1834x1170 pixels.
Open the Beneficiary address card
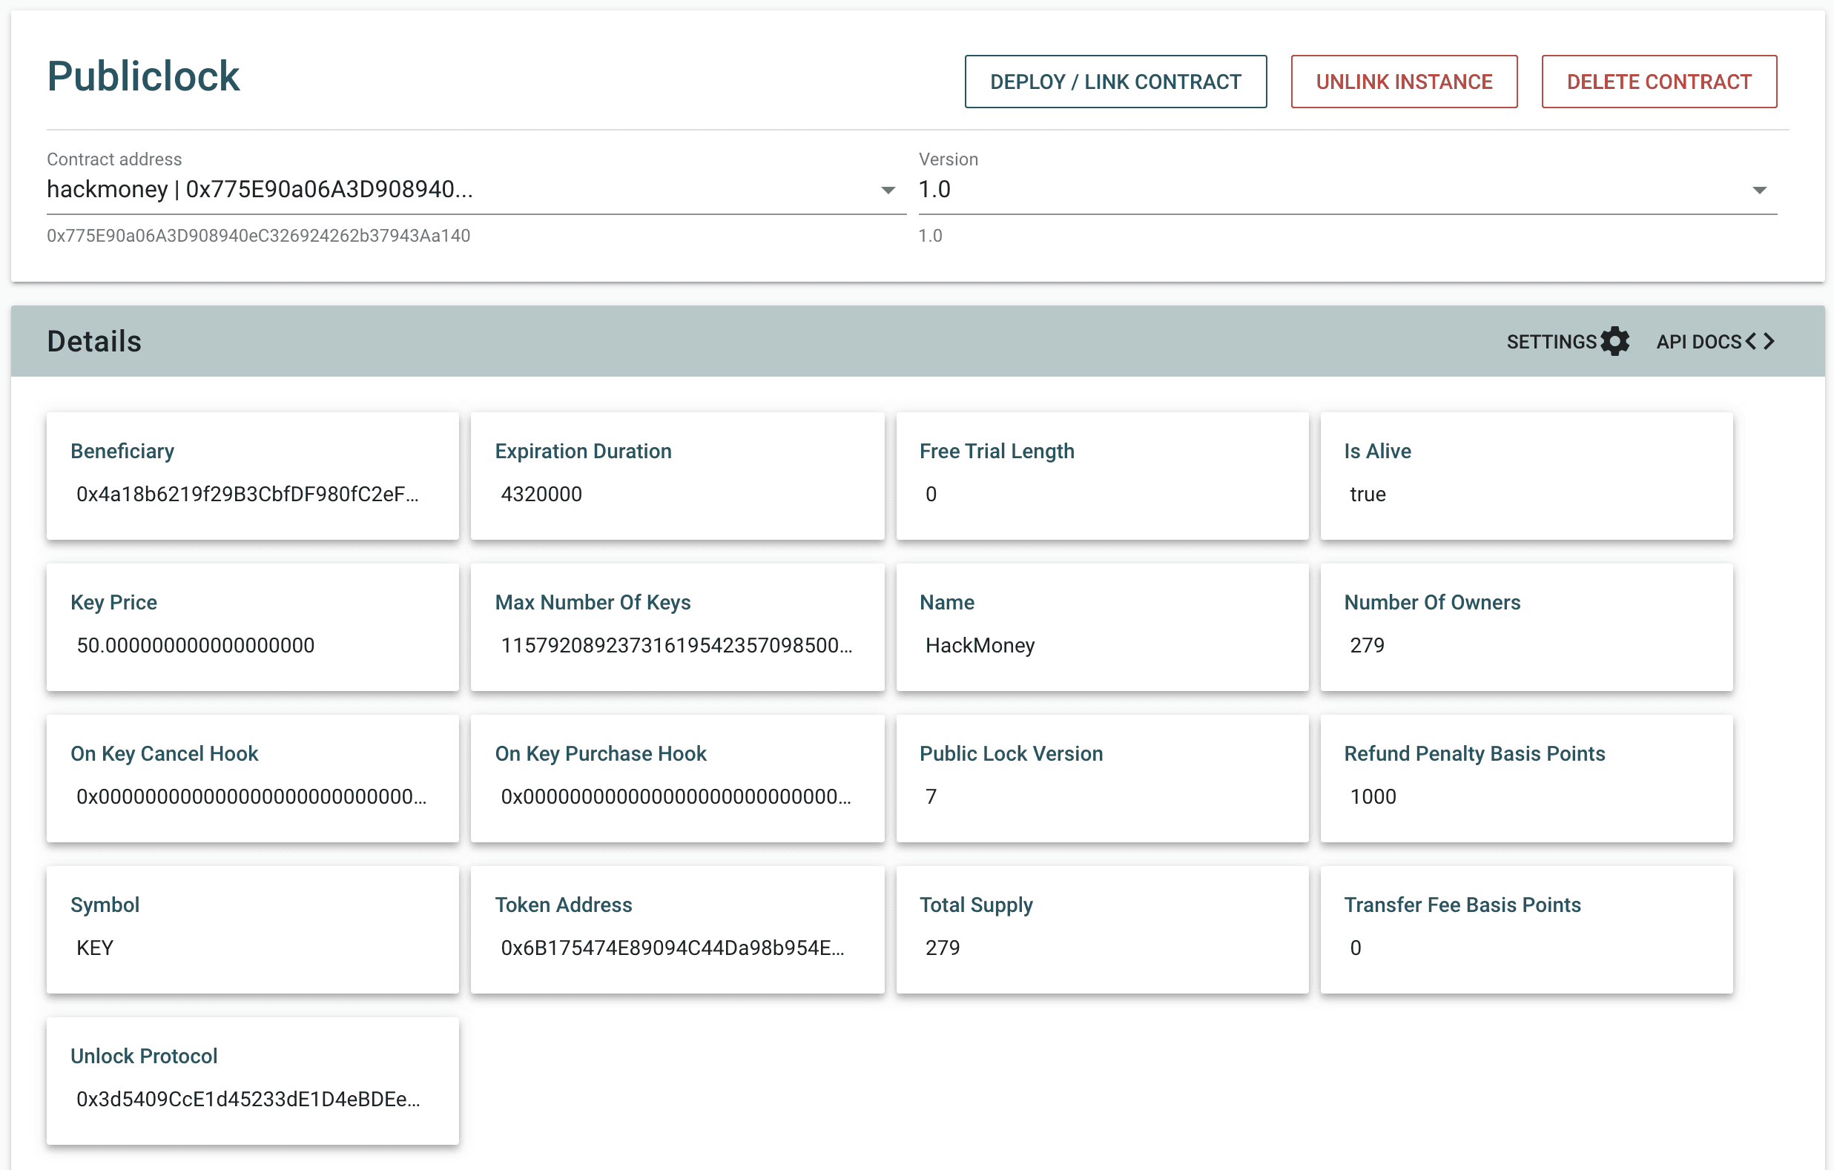point(252,476)
